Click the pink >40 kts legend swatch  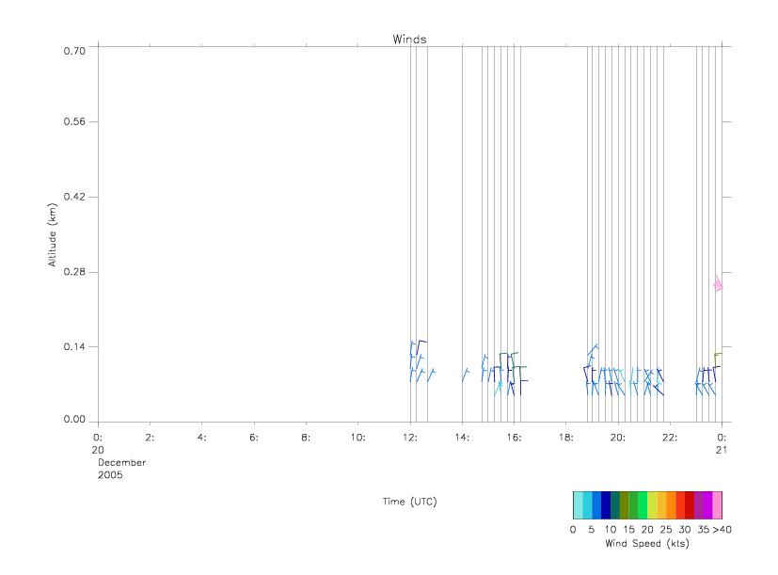[717, 505]
